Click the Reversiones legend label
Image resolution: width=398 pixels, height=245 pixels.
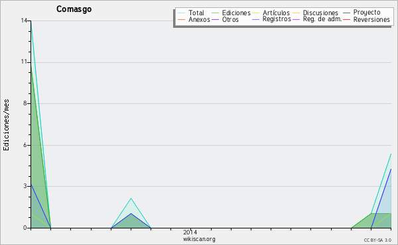point(371,19)
